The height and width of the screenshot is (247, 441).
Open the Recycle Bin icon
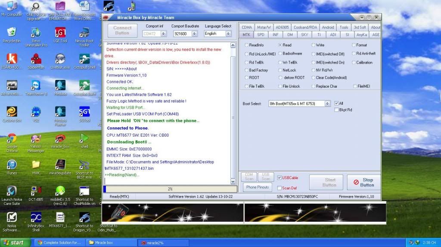(x=12, y=35)
